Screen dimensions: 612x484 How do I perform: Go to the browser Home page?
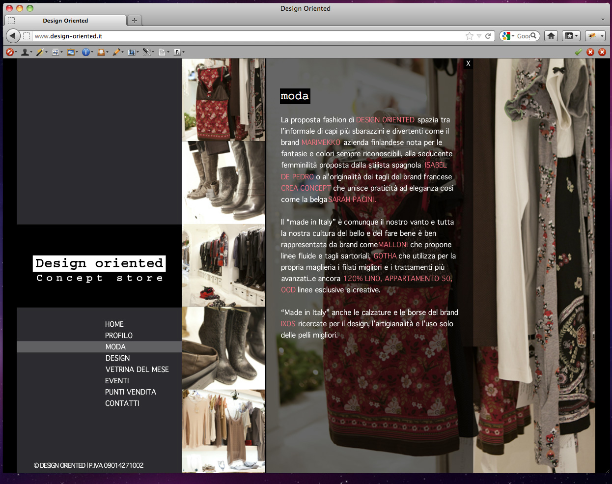551,36
